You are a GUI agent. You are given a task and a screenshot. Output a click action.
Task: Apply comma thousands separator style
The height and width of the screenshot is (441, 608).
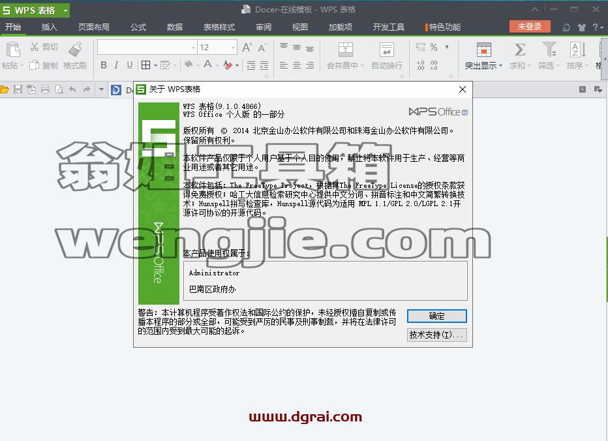point(447,47)
